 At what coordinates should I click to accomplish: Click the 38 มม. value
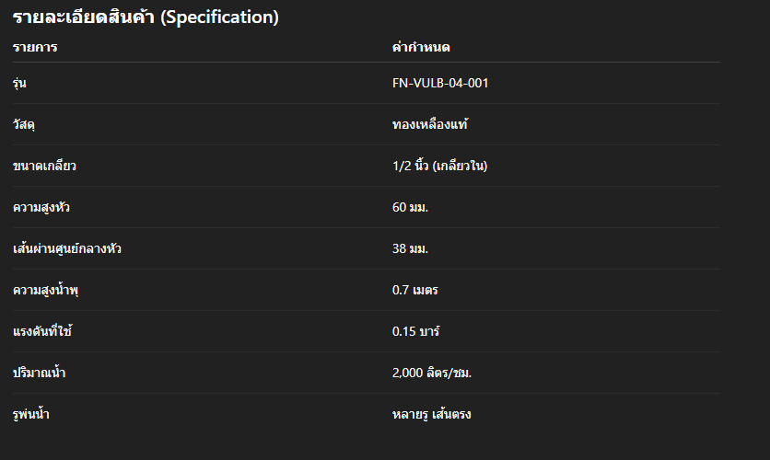point(411,248)
